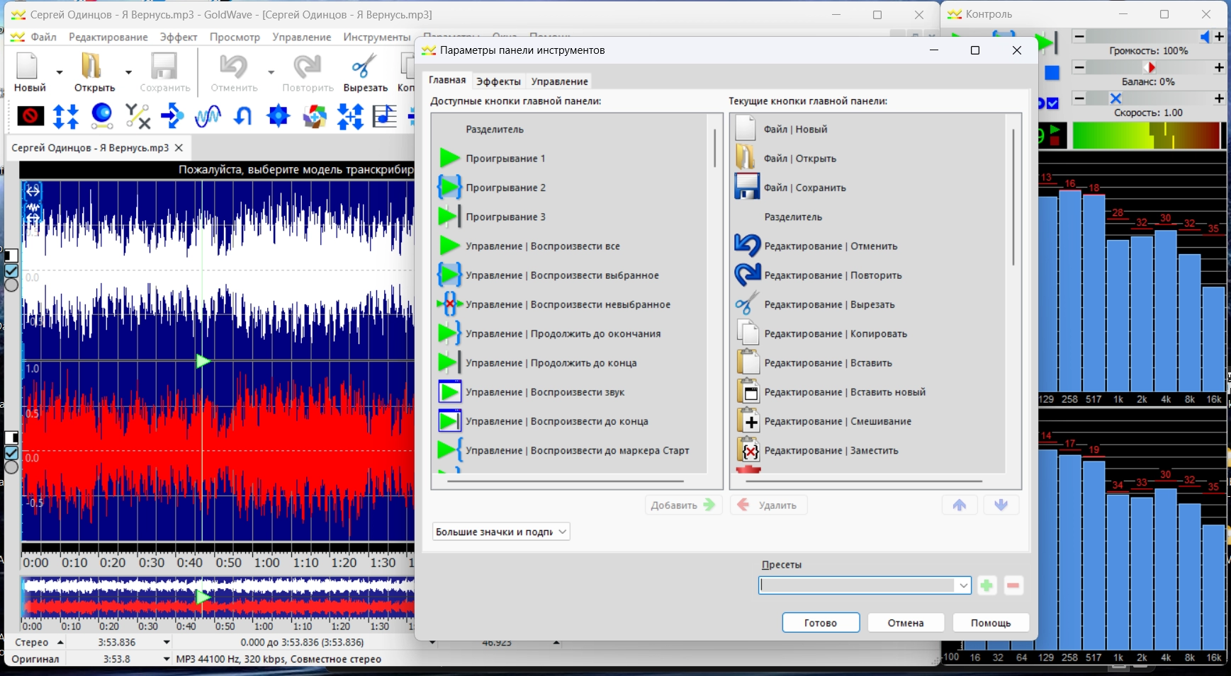Click the green plus add-preset icon
The height and width of the screenshot is (676, 1231).
(x=987, y=585)
